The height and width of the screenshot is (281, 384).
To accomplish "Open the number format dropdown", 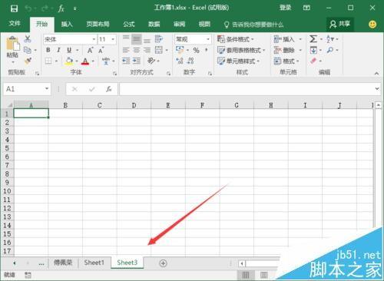I will [x=208, y=39].
